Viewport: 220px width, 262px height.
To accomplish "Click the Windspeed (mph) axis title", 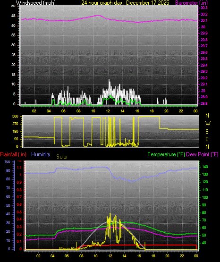I will point(36,3).
